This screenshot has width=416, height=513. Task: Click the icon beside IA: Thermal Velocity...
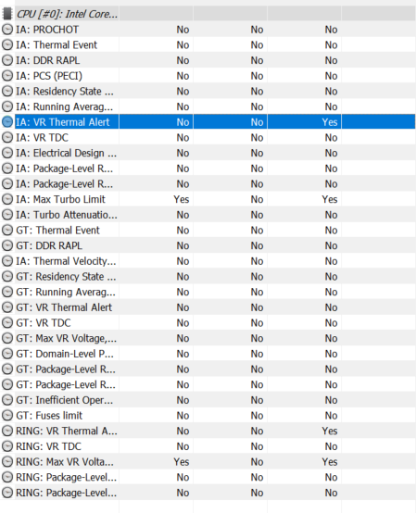7,261
